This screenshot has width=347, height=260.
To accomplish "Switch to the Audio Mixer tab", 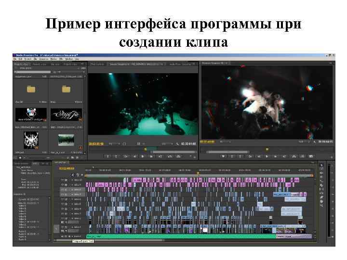I will [180, 64].
